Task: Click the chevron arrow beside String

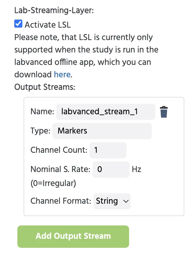Action: coord(126,201)
